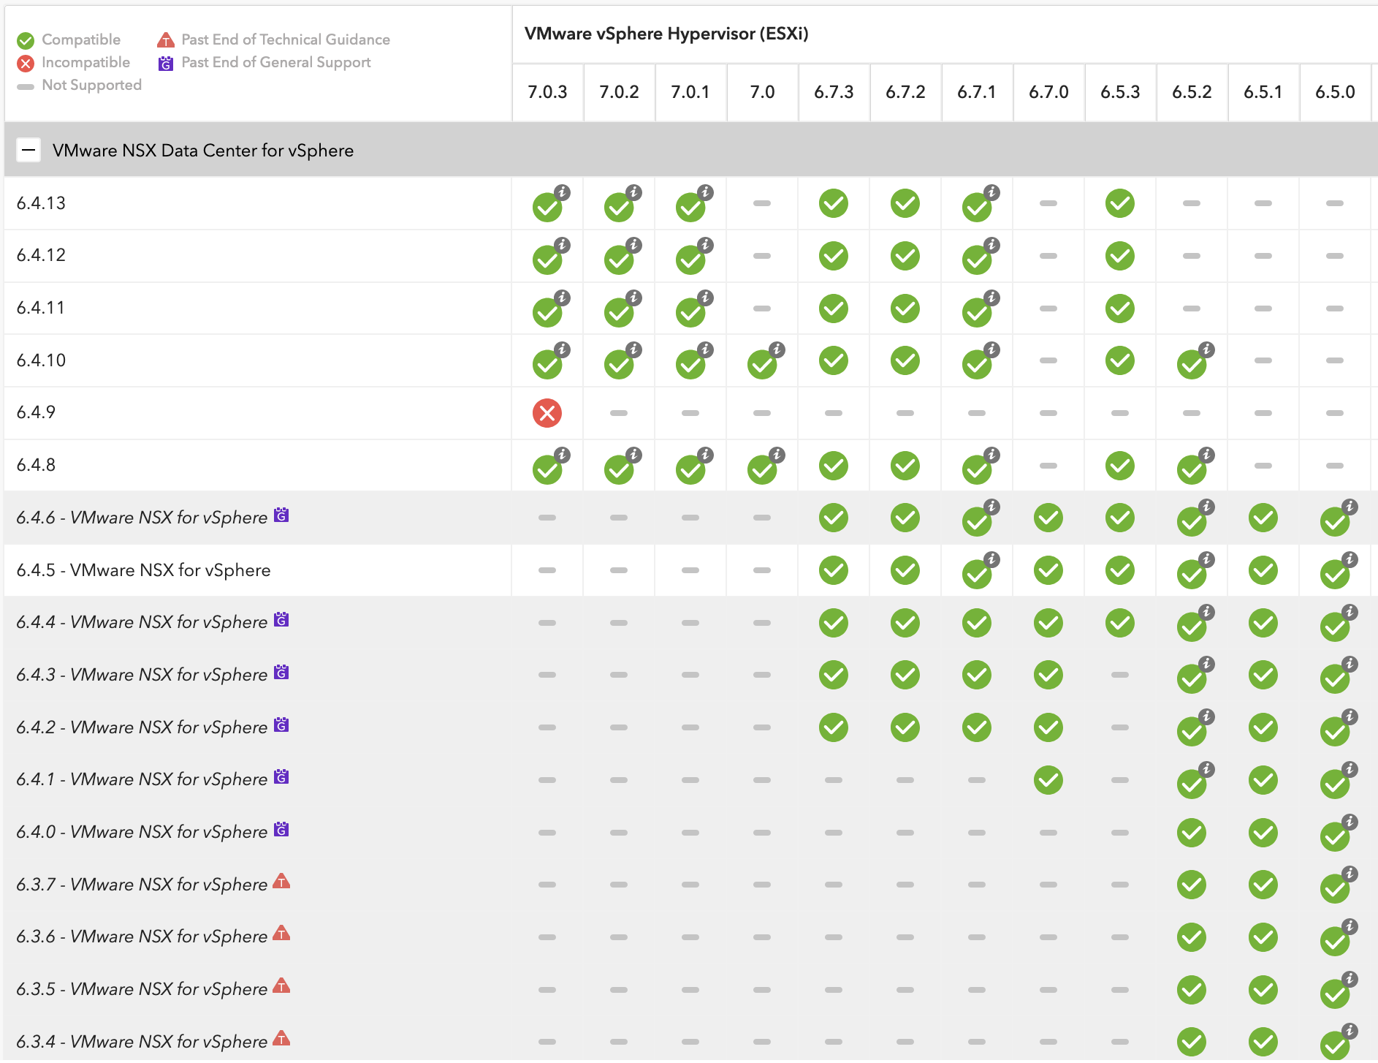Click the compatible checkmark for NSX 6.4.1 on ESXi 6.7.0
This screenshot has width=1378, height=1063.
point(1048,780)
